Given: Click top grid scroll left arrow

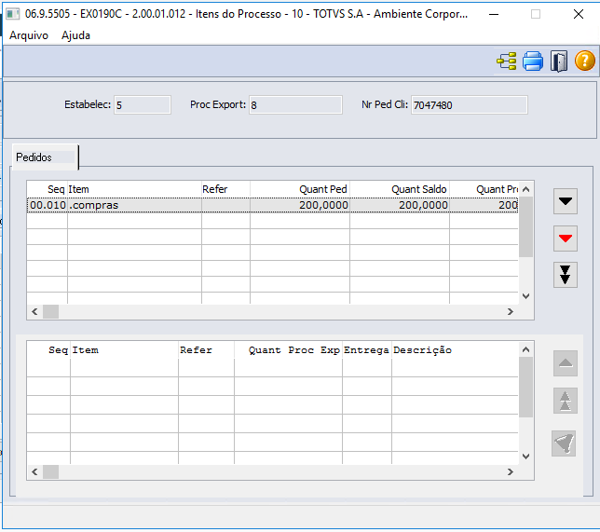Looking at the screenshot, I should [x=34, y=311].
